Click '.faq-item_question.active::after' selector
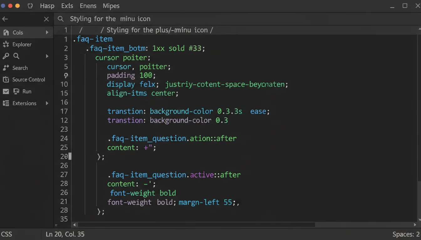 174,174
